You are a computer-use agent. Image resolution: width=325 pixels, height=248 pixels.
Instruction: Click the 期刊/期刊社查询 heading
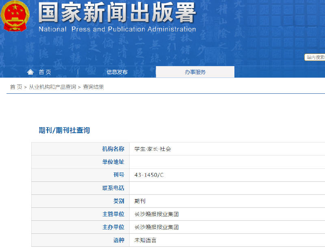point(64,130)
